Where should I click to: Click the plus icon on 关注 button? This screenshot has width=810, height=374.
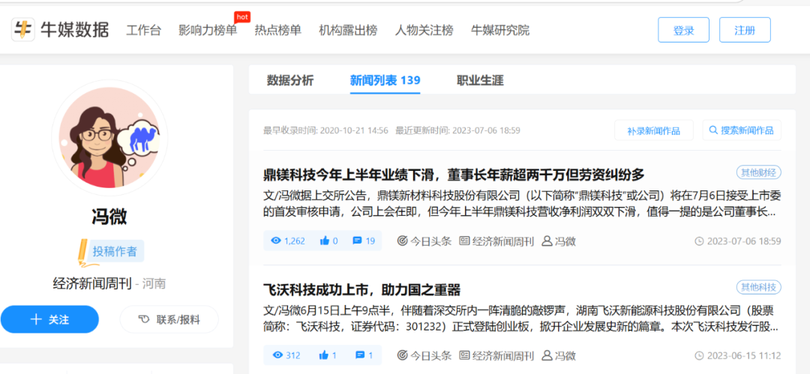tap(36, 319)
